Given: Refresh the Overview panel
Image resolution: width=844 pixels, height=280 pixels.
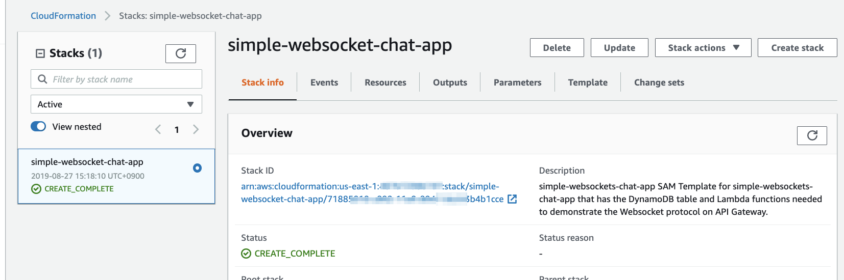Looking at the screenshot, I should click(812, 135).
